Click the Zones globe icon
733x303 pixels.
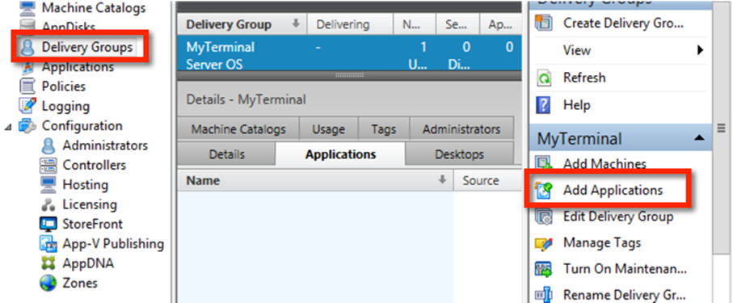(x=48, y=284)
